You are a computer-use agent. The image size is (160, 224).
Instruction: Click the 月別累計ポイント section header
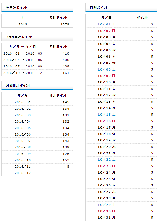[x=37, y=85]
